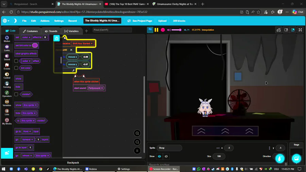Viewport: 306px width, 172px height.
Task: Open the Addons menu
Action: [x=45, y=21]
